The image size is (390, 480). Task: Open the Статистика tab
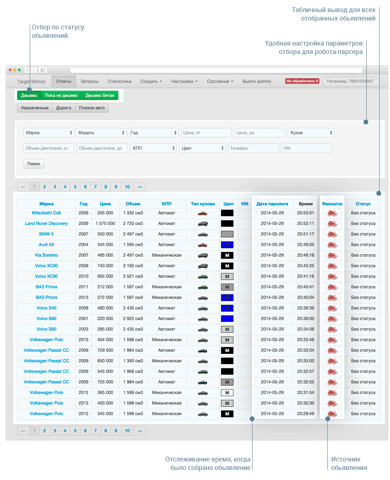point(119,81)
